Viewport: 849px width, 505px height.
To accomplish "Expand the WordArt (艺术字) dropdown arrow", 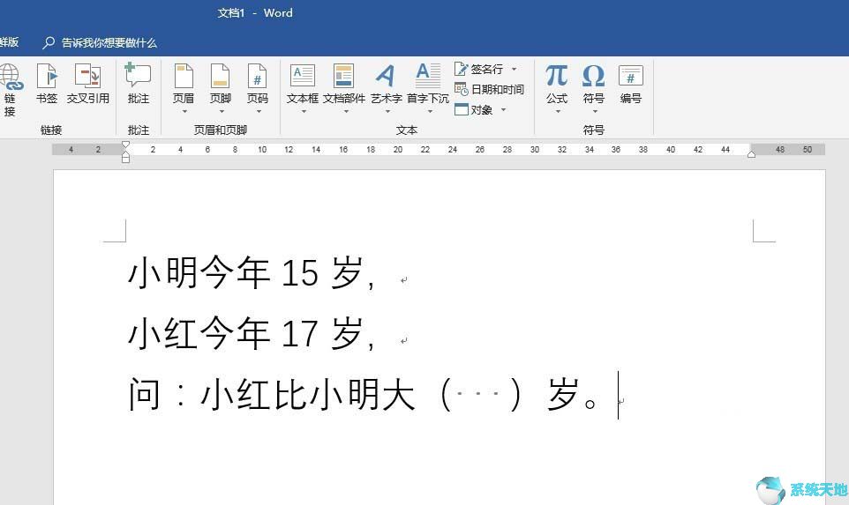I will click(387, 111).
